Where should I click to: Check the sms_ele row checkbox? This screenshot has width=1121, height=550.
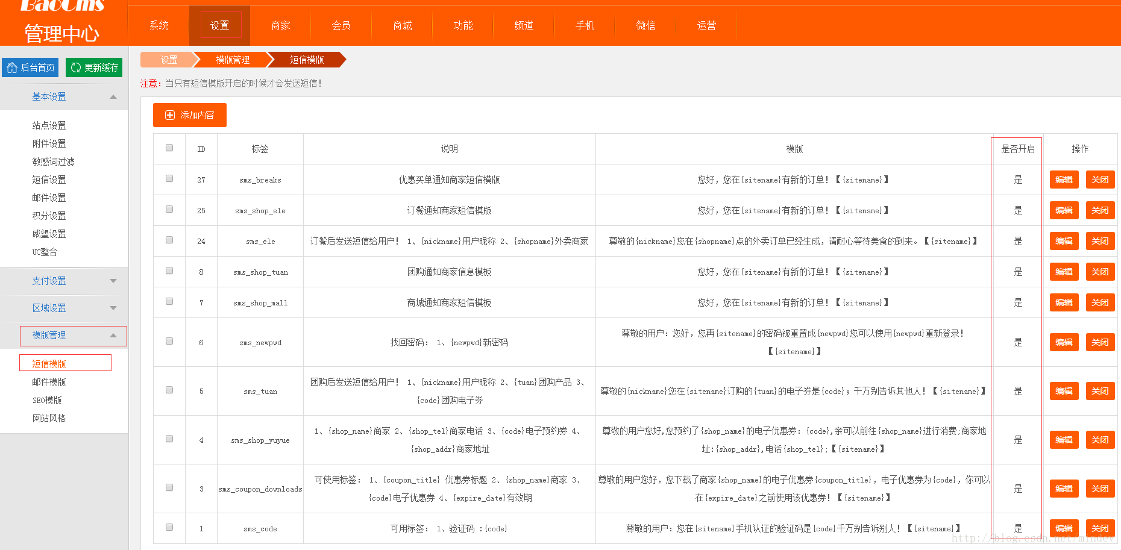(169, 240)
